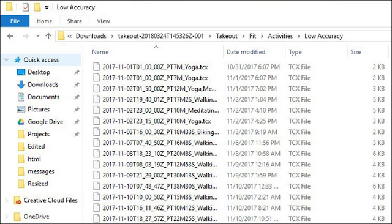This screenshot has height=224, width=392.
Task: Open dropdown arrow after Fit breadcrumb
Action: [262, 36]
